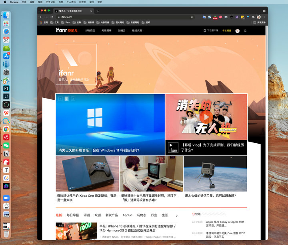Viewport: 288px width, 245px height.
Task: Open WeChat from the dock
Action: point(6,146)
